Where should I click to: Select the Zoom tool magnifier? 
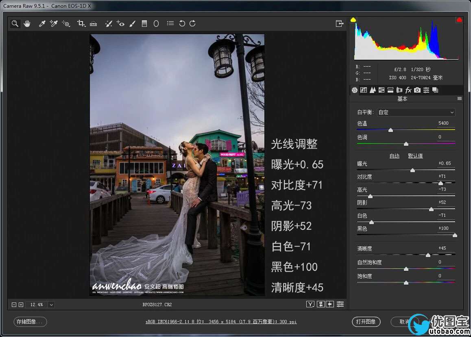(x=15, y=24)
